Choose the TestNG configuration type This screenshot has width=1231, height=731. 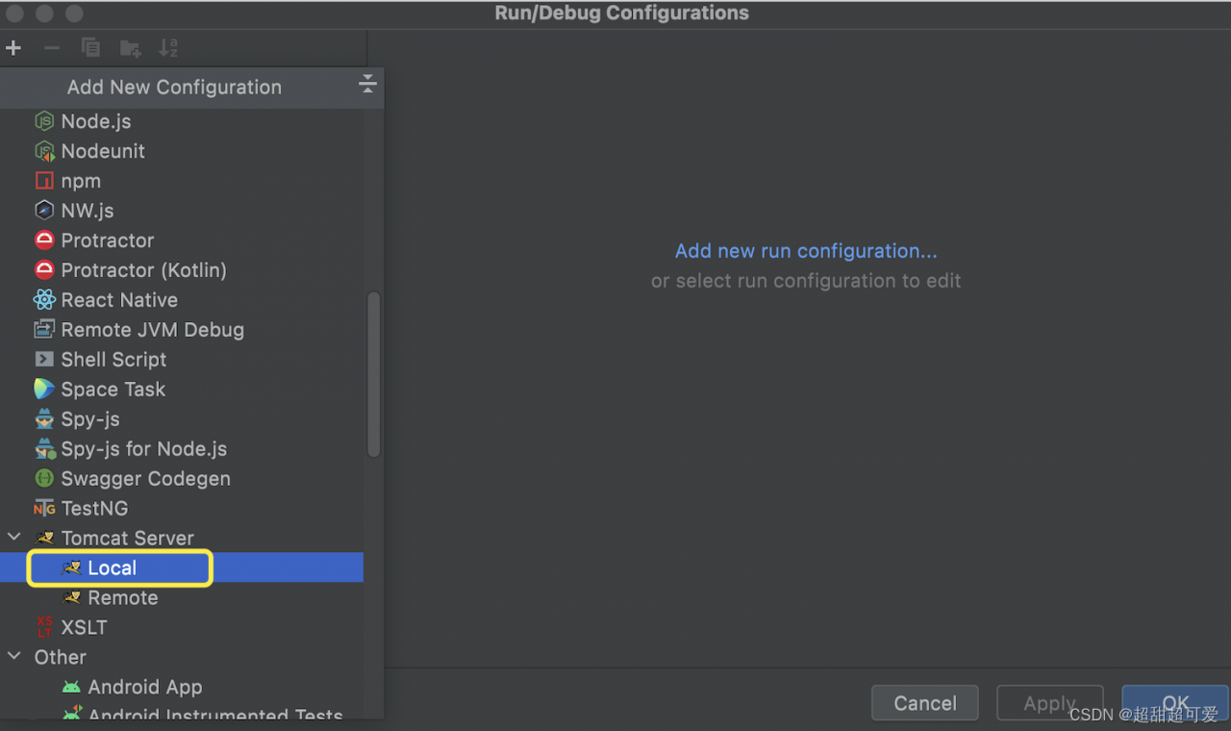pyautogui.click(x=182, y=509)
